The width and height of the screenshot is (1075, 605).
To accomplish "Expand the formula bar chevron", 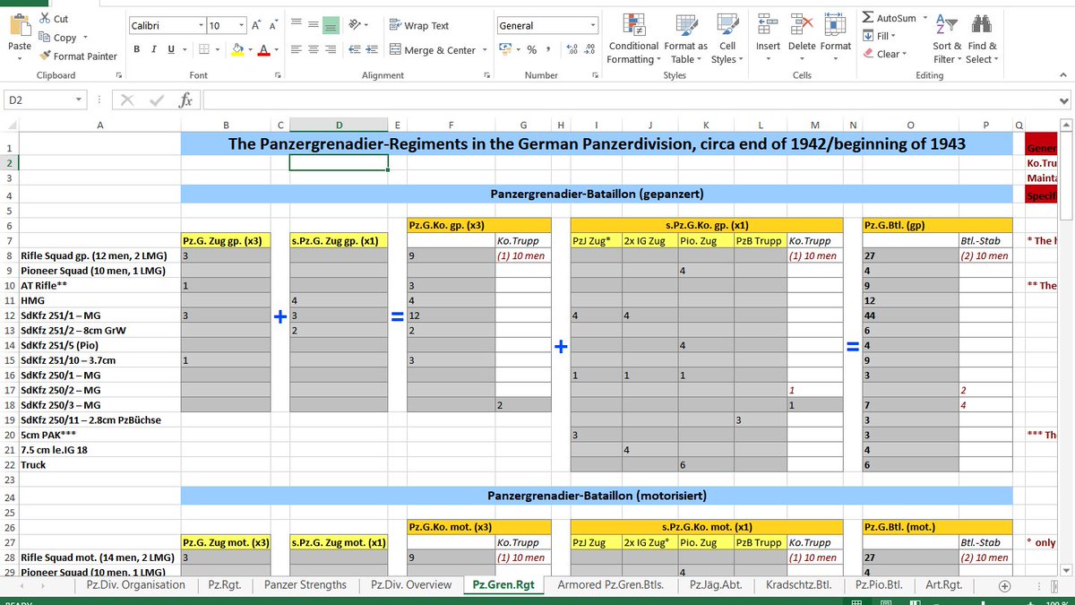I will point(1064,101).
